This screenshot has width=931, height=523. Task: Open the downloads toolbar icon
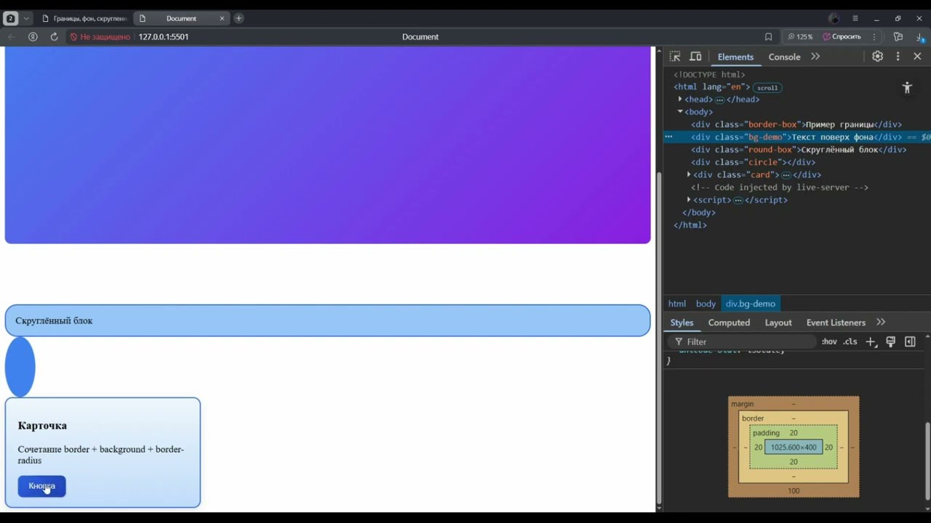920,36
